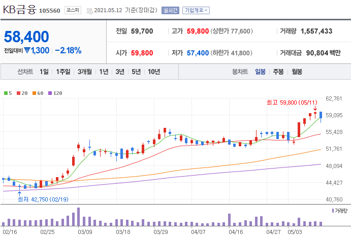Show the 5년 line chart
The width and height of the screenshot is (351, 237).
tap(136, 72)
